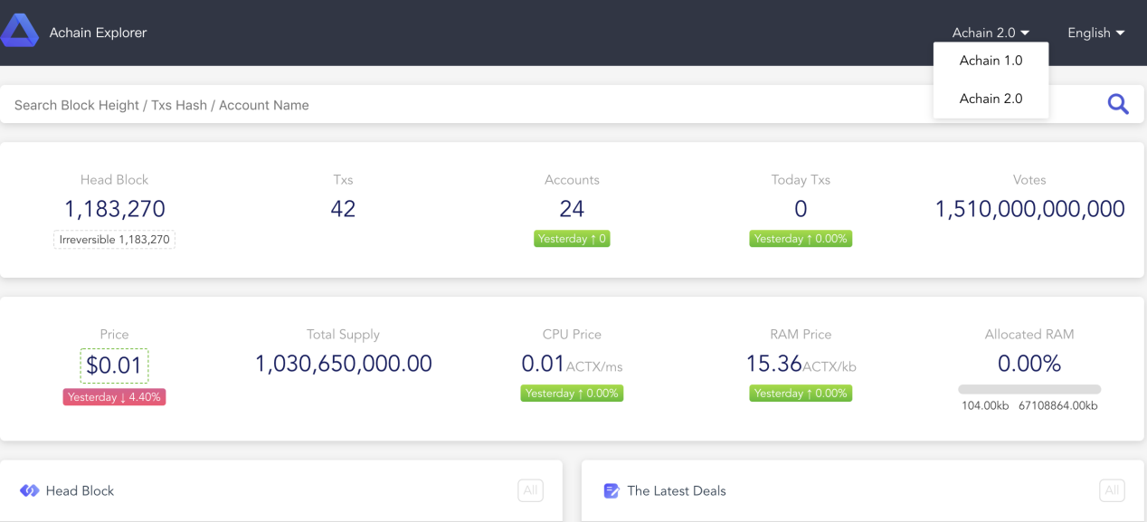
Task: Focus the block height search field
Action: pyautogui.click(x=552, y=105)
